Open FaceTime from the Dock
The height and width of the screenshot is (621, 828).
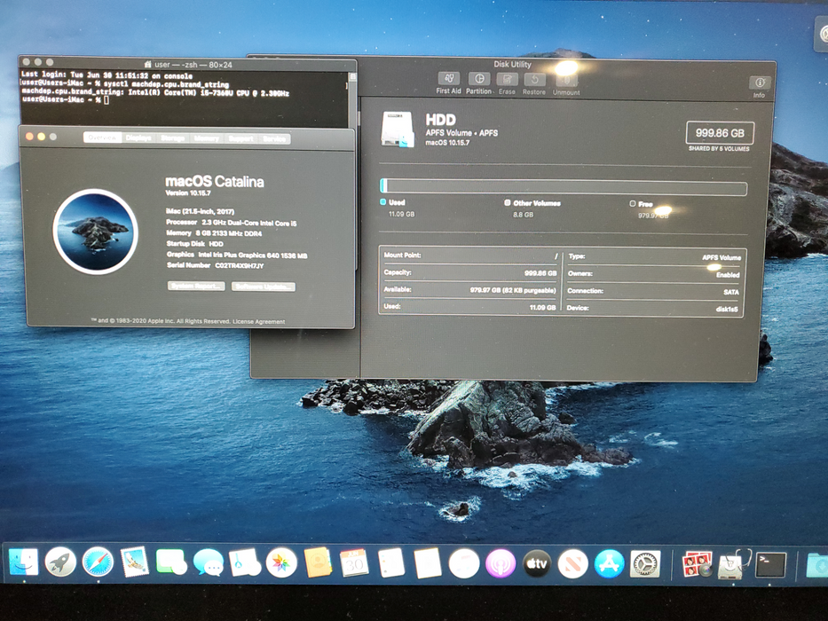tap(171, 562)
